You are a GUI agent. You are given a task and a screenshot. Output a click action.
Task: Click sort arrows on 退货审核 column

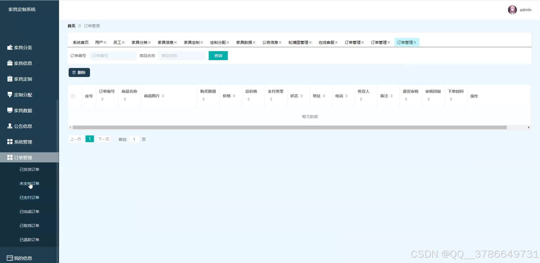pos(406,99)
